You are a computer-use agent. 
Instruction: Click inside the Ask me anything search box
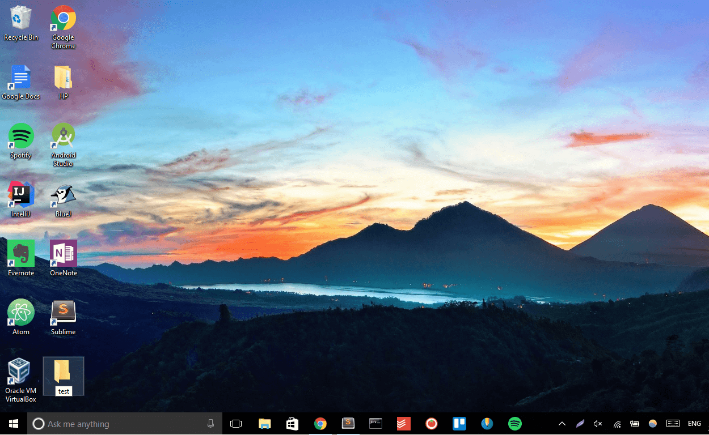click(x=113, y=423)
